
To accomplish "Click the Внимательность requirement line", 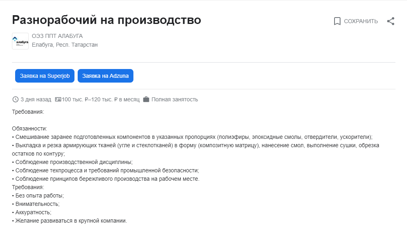I will point(36,204).
